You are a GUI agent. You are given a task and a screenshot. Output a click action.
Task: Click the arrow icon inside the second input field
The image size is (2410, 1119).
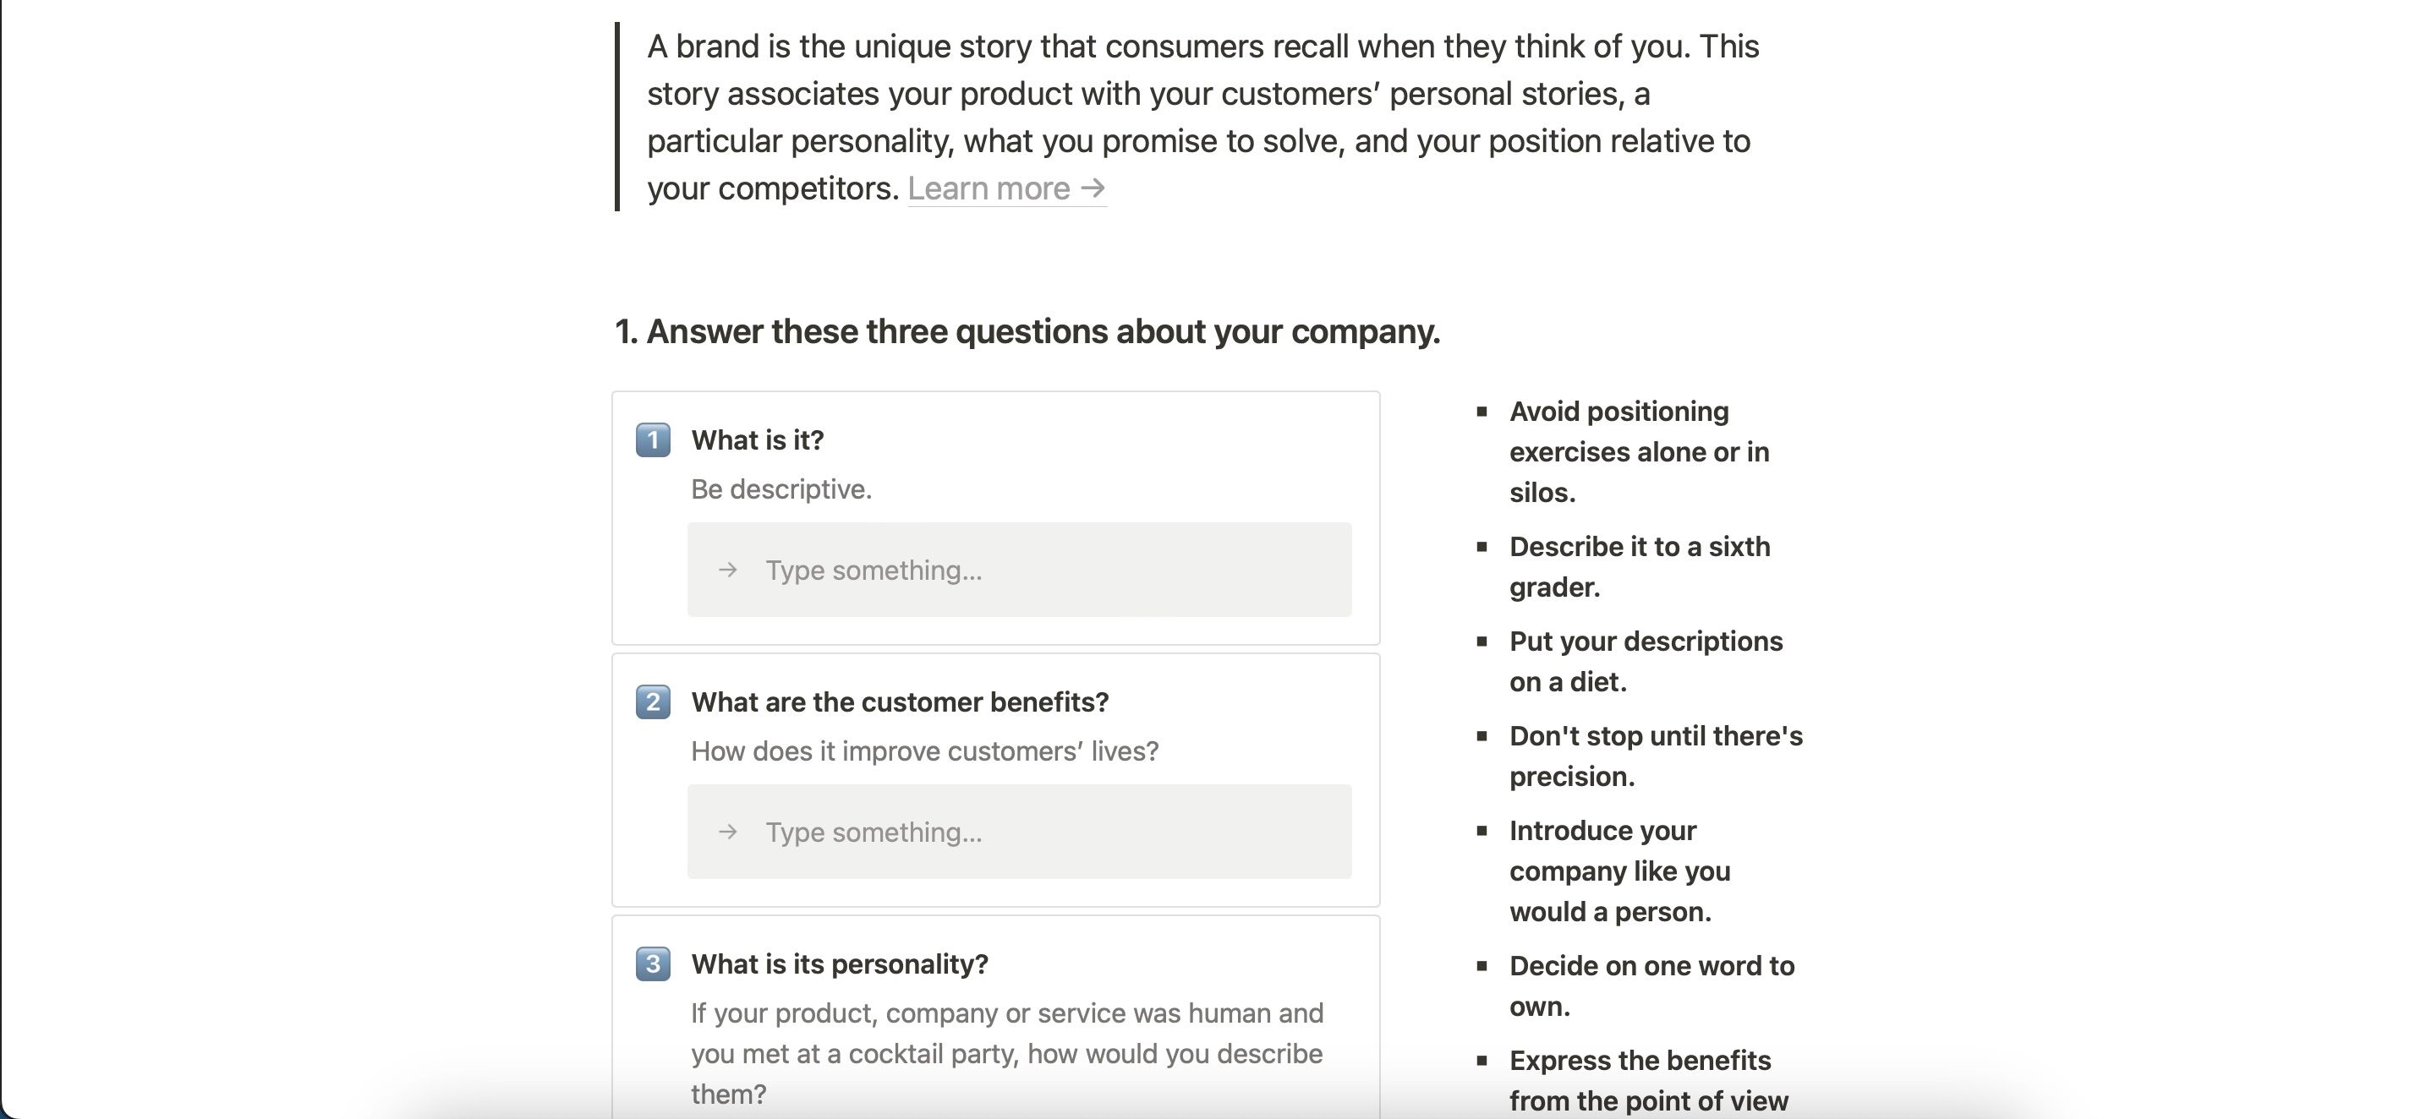728,831
